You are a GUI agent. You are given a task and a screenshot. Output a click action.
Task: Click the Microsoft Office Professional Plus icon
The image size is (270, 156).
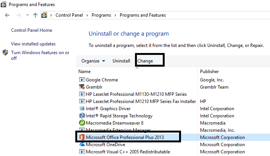(x=82, y=137)
